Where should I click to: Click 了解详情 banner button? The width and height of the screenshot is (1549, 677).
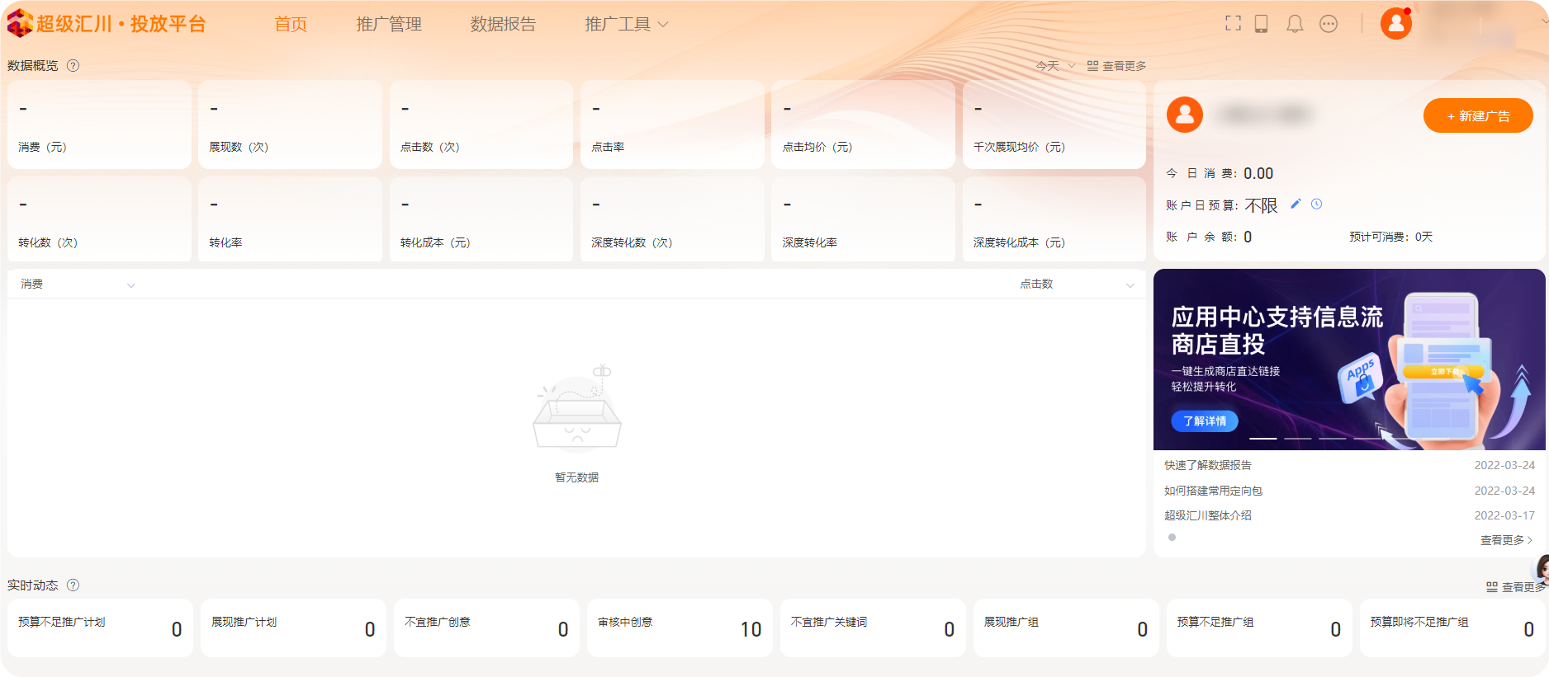click(x=1205, y=421)
